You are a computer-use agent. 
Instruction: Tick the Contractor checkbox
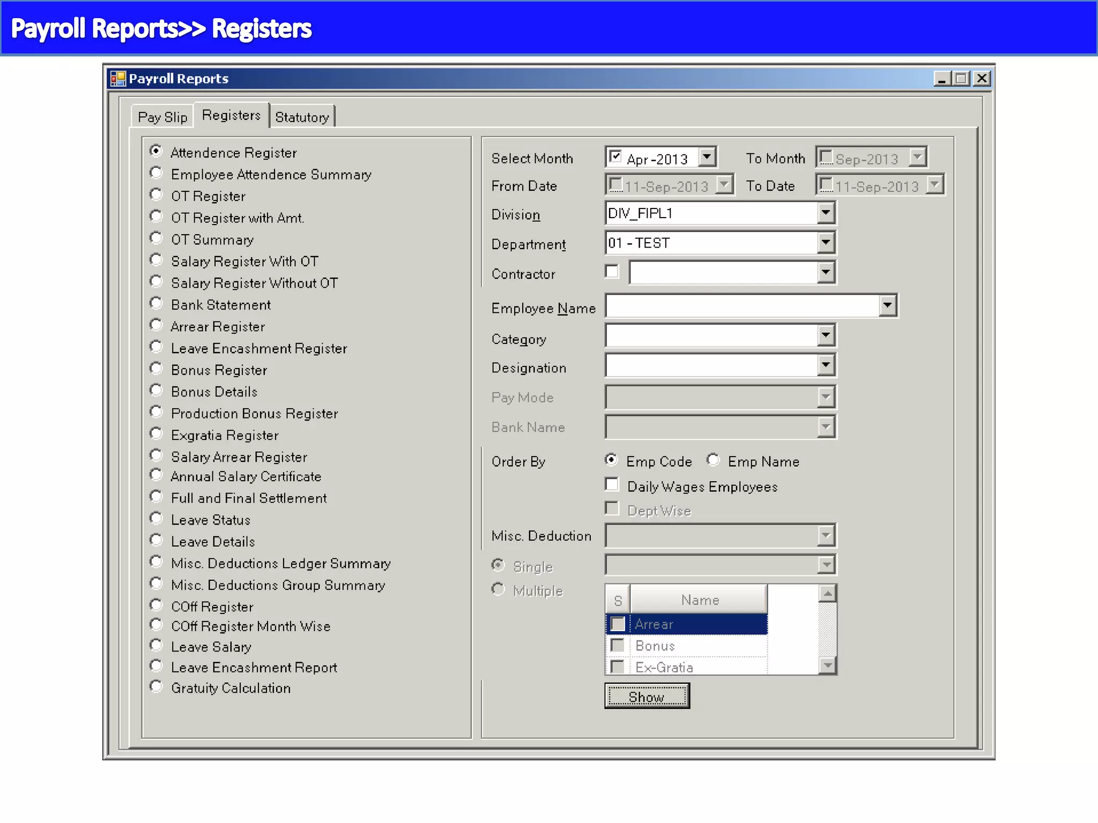[612, 271]
